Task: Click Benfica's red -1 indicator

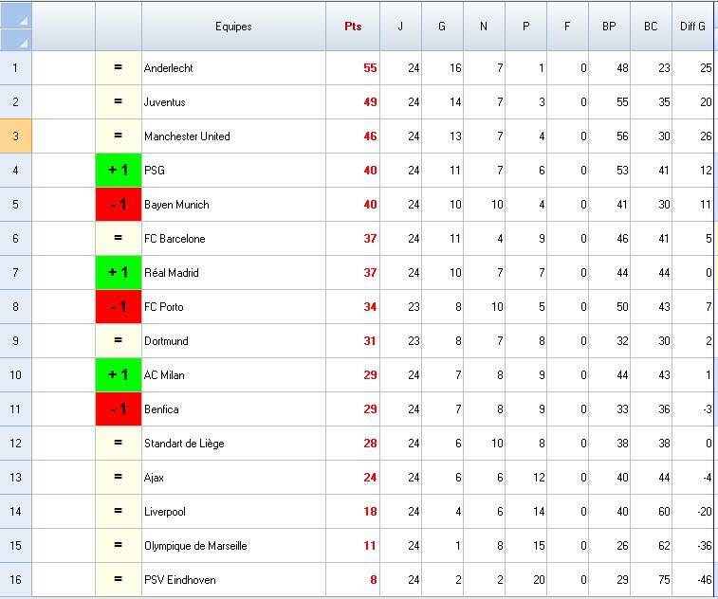Action: (119, 409)
